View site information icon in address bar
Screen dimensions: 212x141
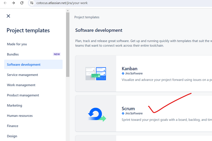pyautogui.click(x=32, y=3)
